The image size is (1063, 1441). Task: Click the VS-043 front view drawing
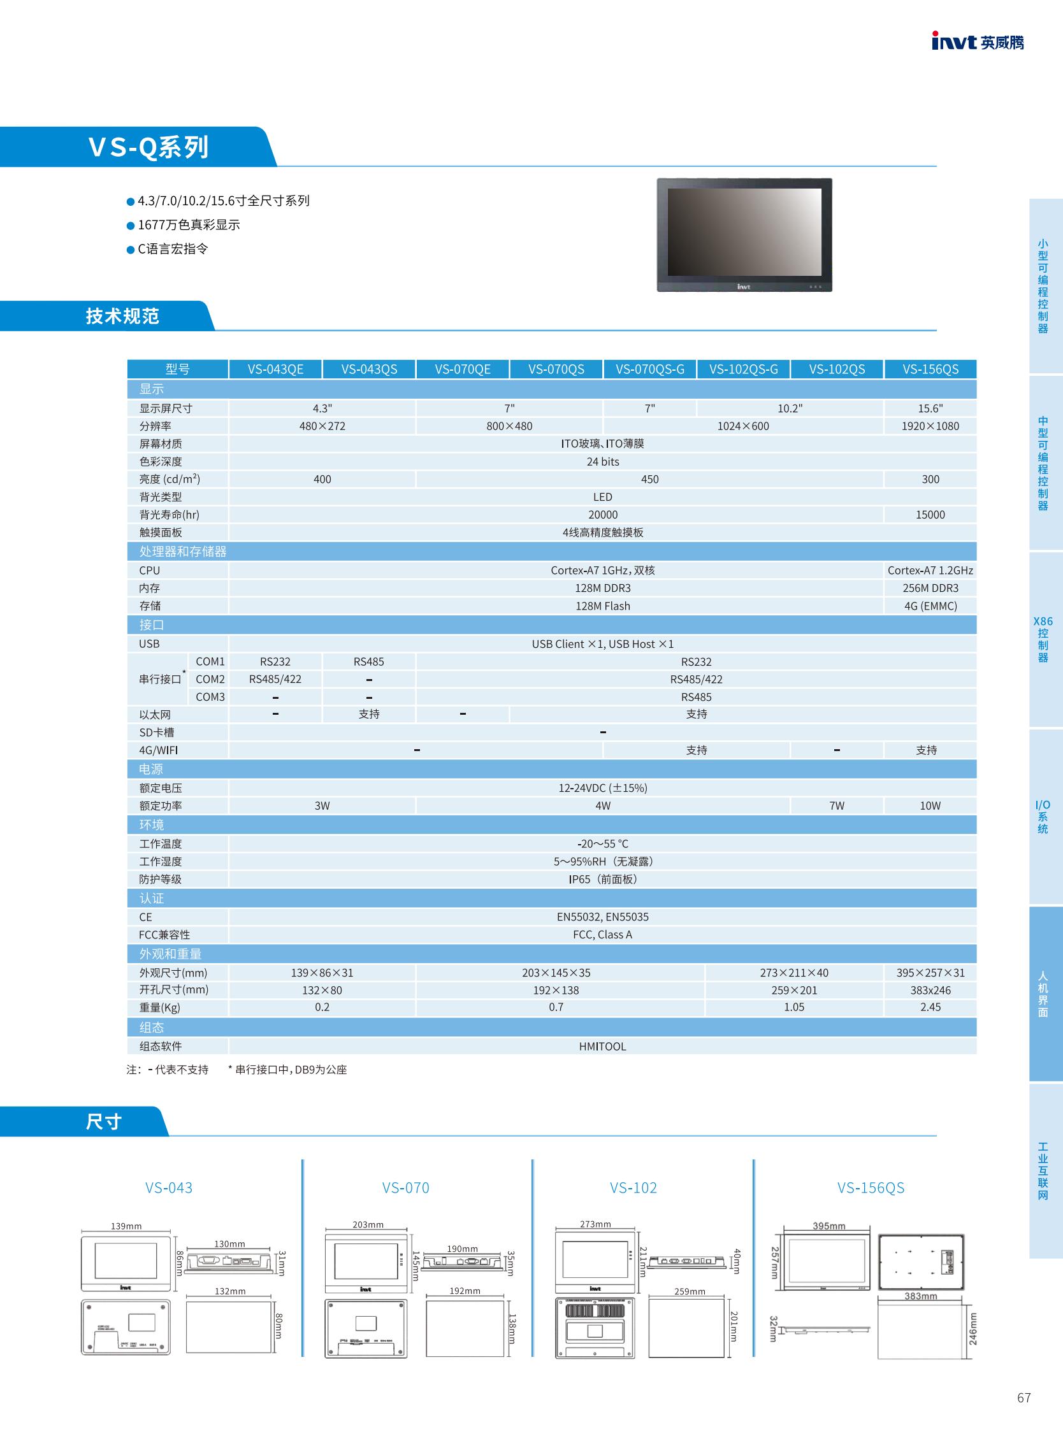[x=126, y=1263]
